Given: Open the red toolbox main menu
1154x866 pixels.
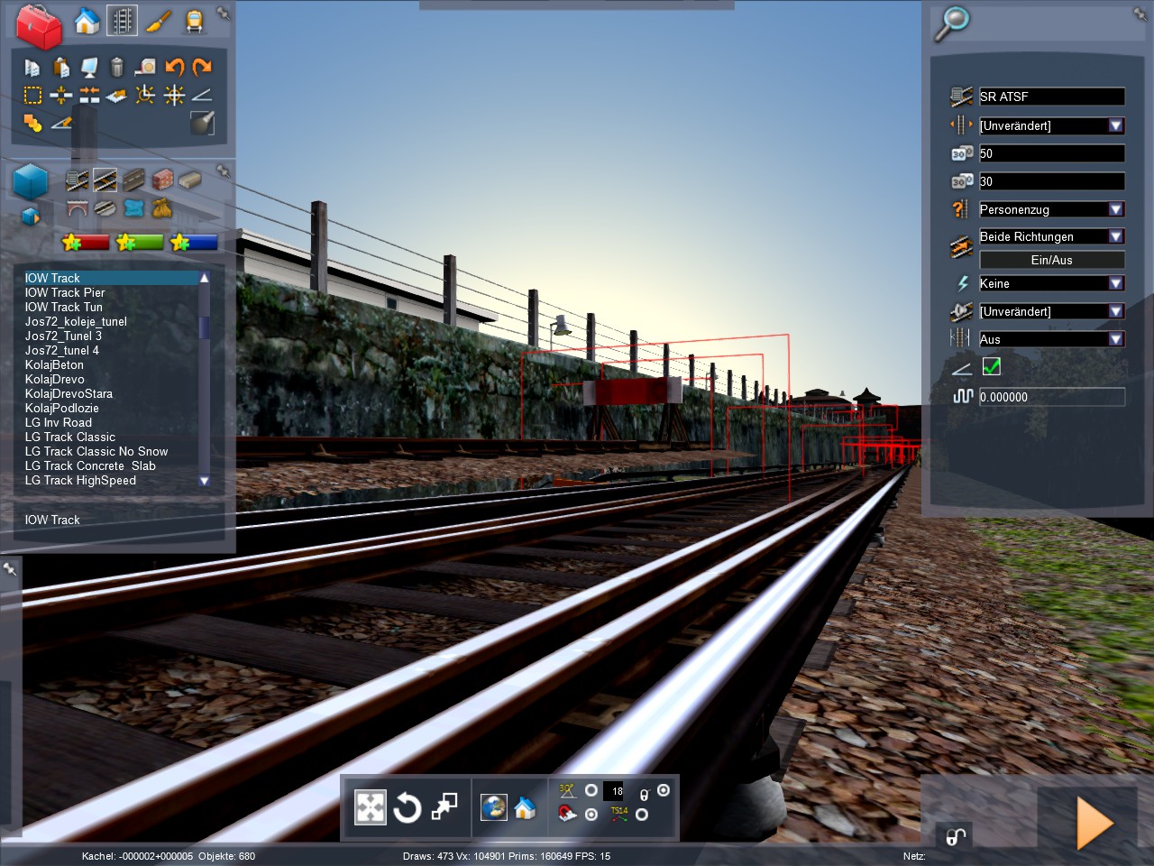Looking at the screenshot, I should (39, 25).
